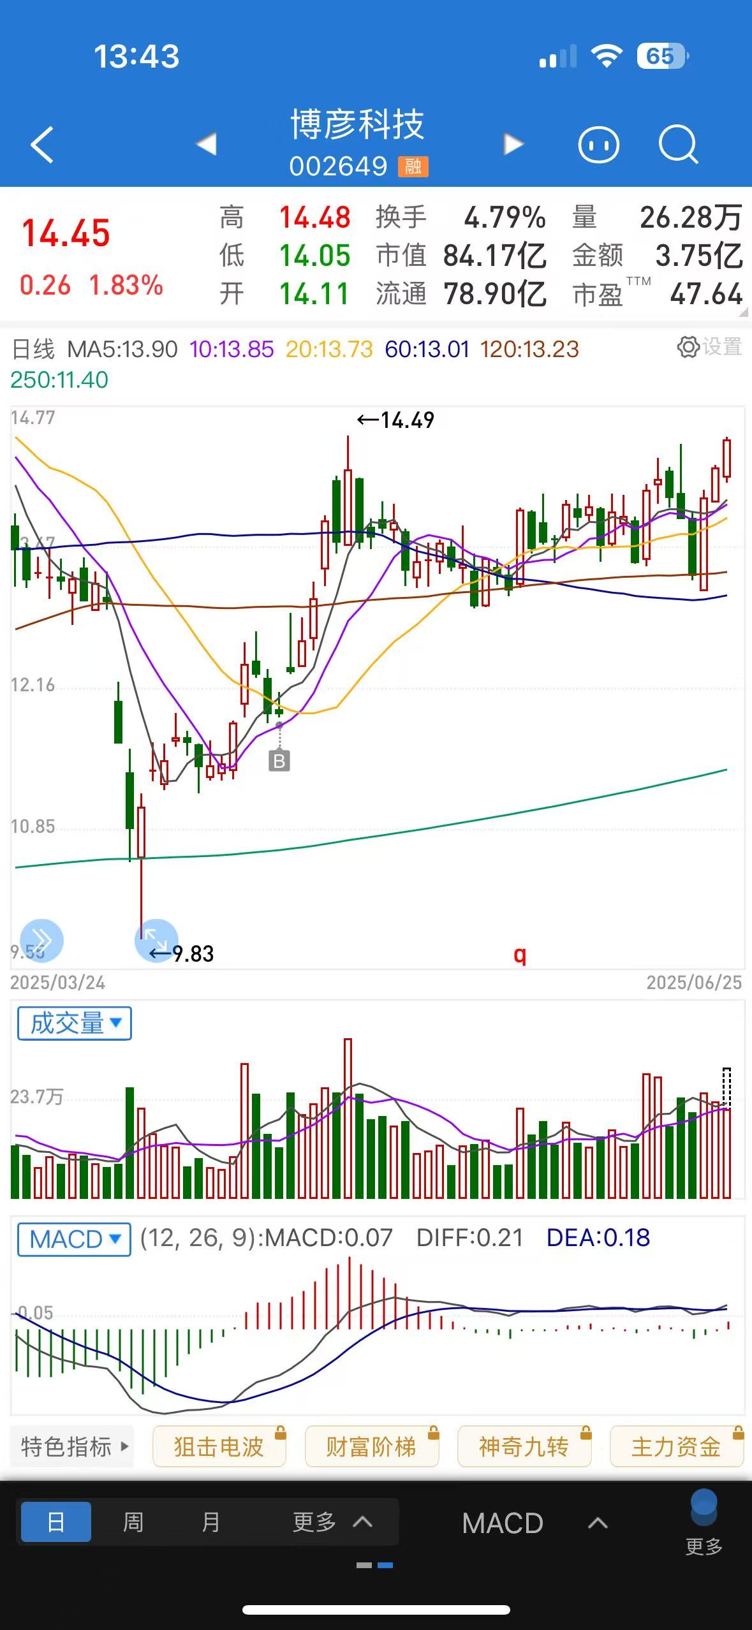
Task: Tap the 250:11.40 moving average label
Action: (59, 380)
